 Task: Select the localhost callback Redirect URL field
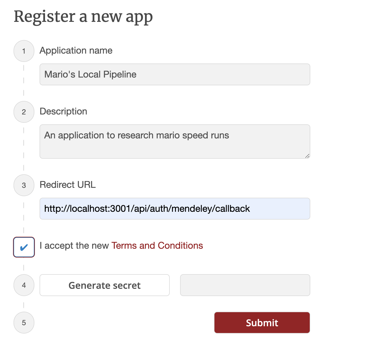click(175, 208)
